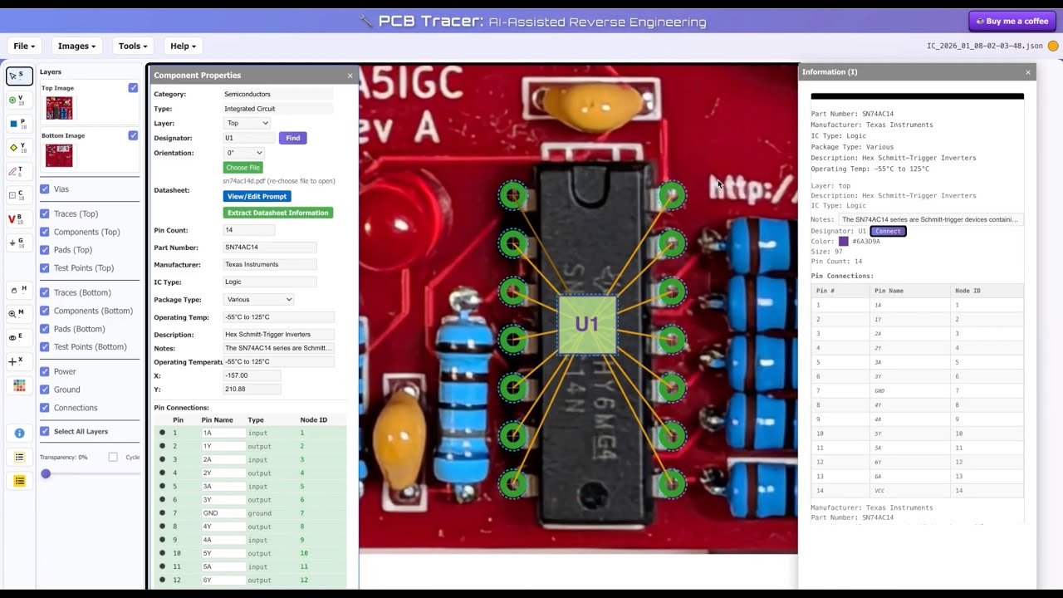Toggle Traces (Top) layer checkbox
The width and height of the screenshot is (1063, 598).
45,214
